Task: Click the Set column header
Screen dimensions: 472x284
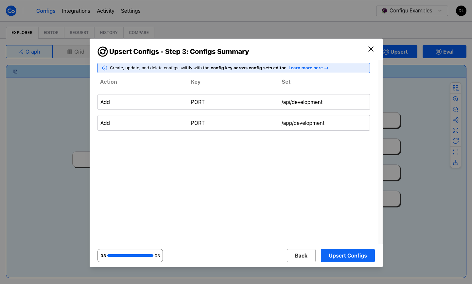Action: 286,82
